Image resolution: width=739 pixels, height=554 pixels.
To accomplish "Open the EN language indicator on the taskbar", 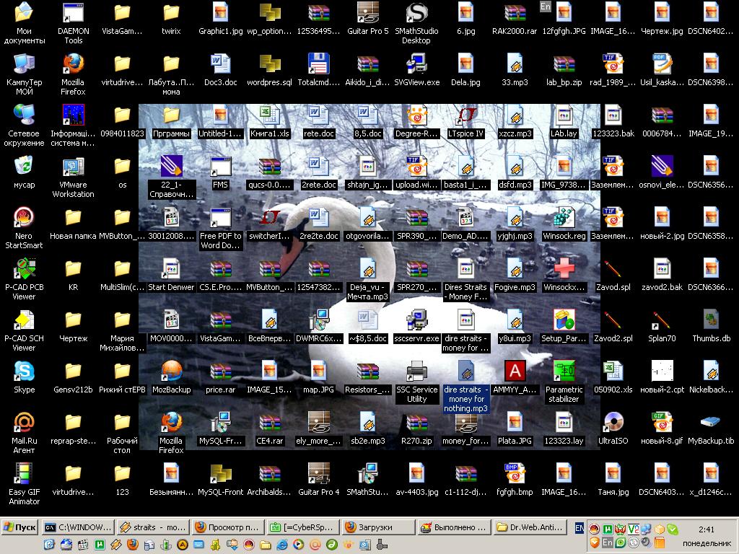I will click(x=580, y=527).
